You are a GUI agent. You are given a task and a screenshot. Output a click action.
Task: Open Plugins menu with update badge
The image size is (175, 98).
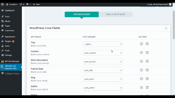(x=11, y=41)
